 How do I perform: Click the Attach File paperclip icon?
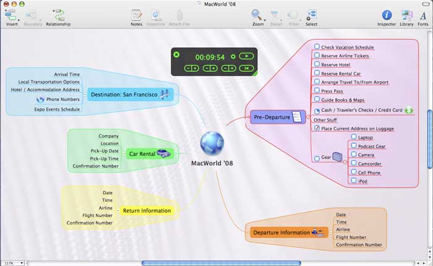click(179, 15)
